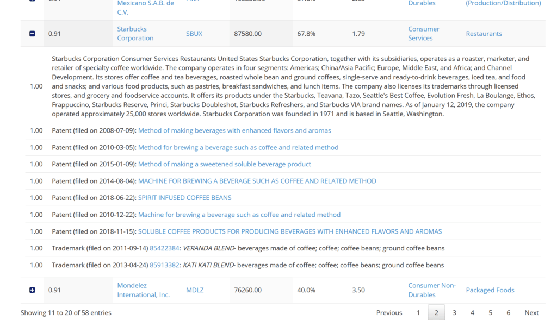Click the 76260.00 value in Mondelez row

[247, 290]
